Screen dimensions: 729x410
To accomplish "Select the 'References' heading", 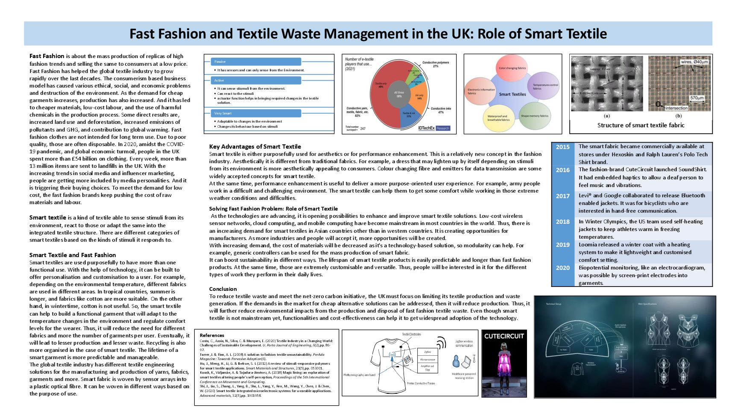I will (212, 335).
